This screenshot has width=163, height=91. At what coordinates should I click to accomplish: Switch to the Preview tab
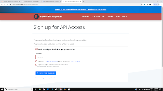click(x=31, y=2)
